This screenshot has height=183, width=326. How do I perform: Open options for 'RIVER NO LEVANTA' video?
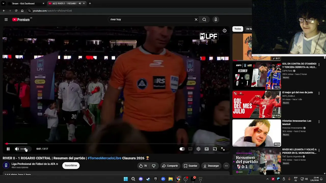[x=319, y=150]
